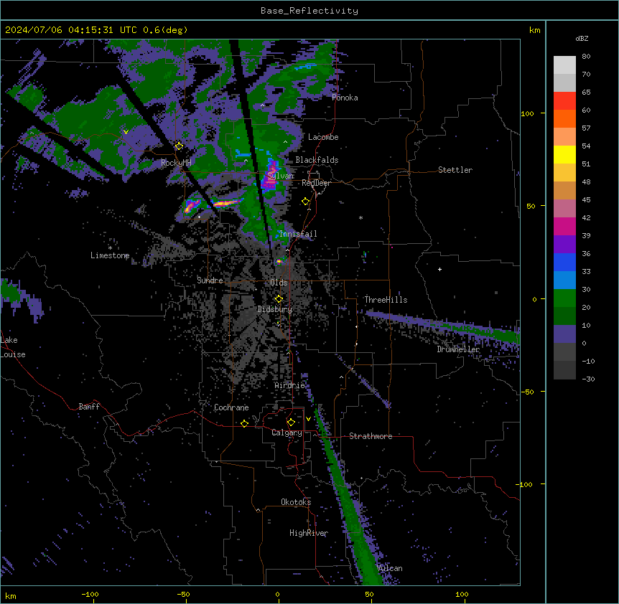Select the white plus marker north of Drumheller
This screenshot has width=619, height=604.
439,269
